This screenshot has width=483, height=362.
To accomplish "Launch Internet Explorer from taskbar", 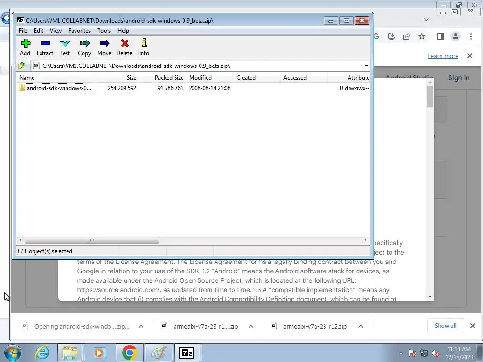I will 42,353.
